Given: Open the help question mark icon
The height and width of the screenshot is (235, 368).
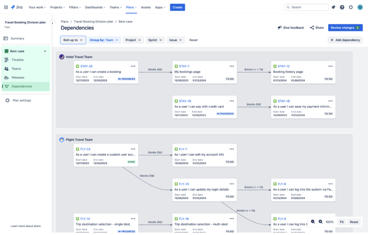Looking at the screenshot, I should (342, 7).
